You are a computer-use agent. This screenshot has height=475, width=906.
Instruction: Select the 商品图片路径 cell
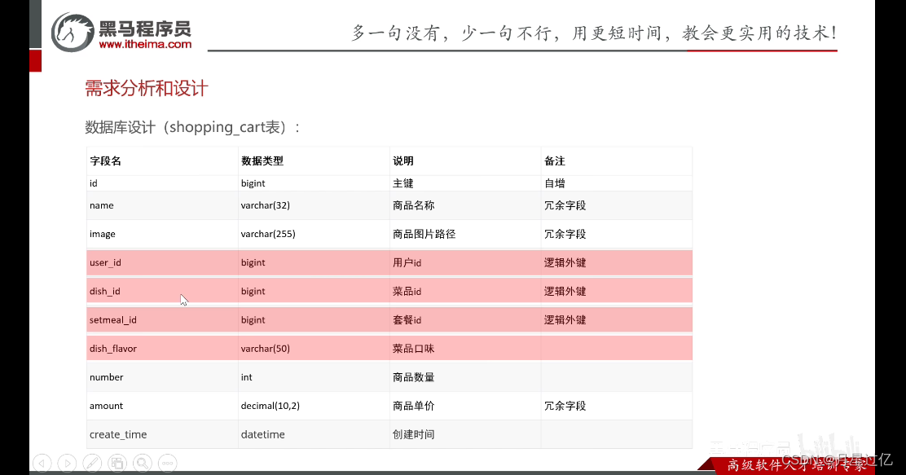[465, 234]
